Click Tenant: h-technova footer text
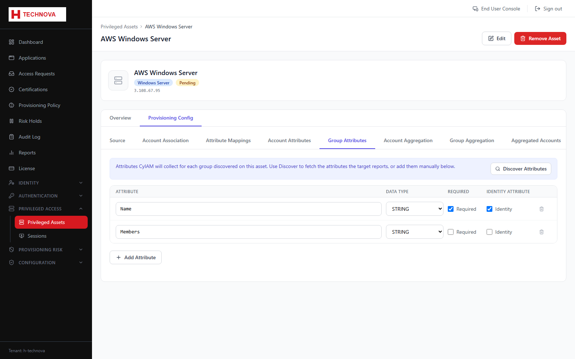Image resolution: width=575 pixels, height=359 pixels. [x=27, y=351]
